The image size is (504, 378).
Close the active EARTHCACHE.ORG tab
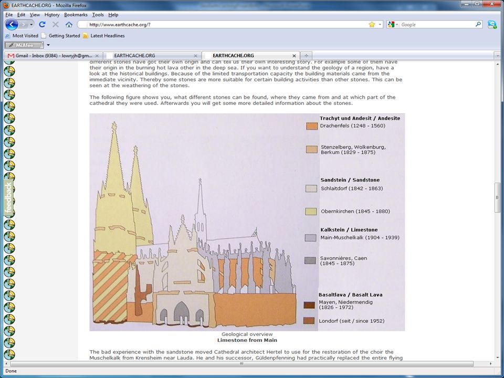(294, 56)
